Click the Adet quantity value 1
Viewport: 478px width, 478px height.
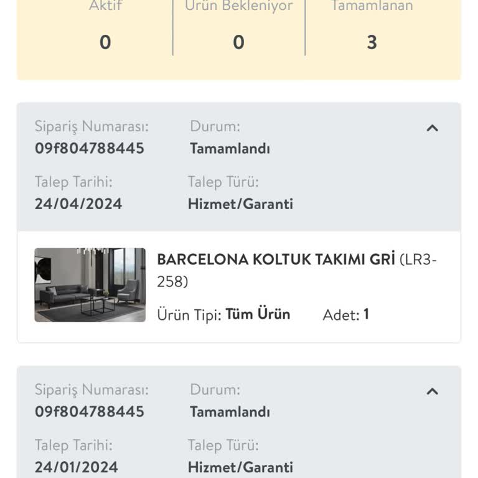[367, 314]
